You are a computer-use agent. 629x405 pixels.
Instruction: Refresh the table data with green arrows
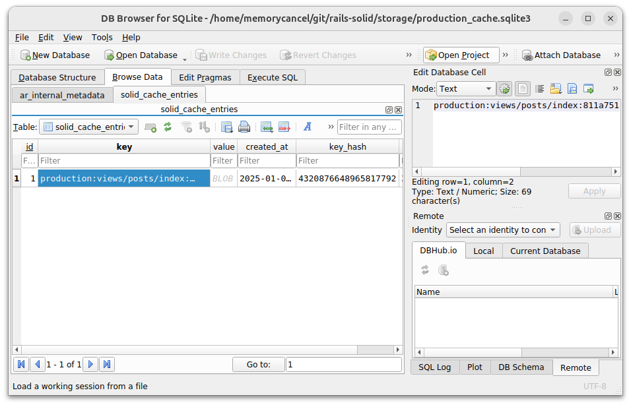[168, 127]
